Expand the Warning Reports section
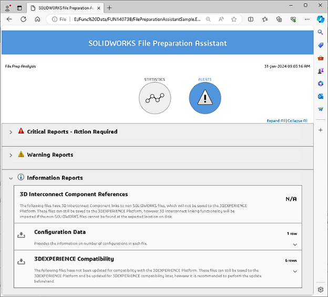The height and width of the screenshot is (297, 328). tap(11, 155)
